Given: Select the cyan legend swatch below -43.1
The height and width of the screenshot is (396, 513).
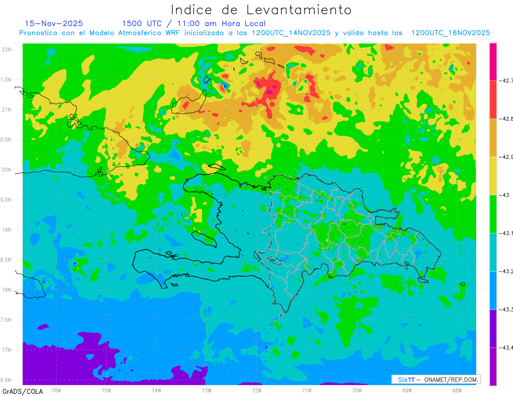Looking at the screenshot, I should point(493,252).
